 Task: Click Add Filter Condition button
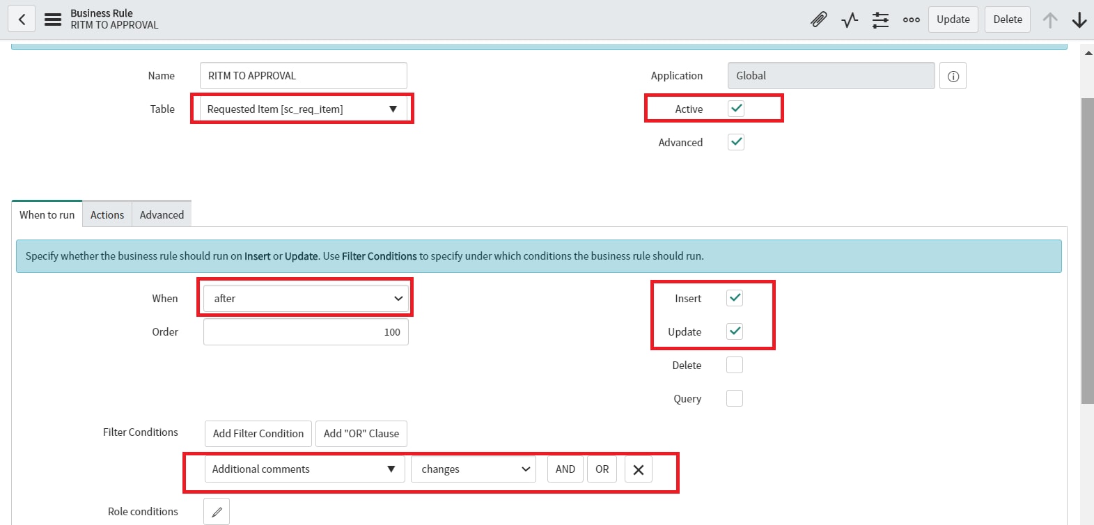point(258,434)
